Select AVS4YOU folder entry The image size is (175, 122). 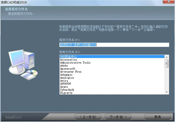(x=112, y=84)
